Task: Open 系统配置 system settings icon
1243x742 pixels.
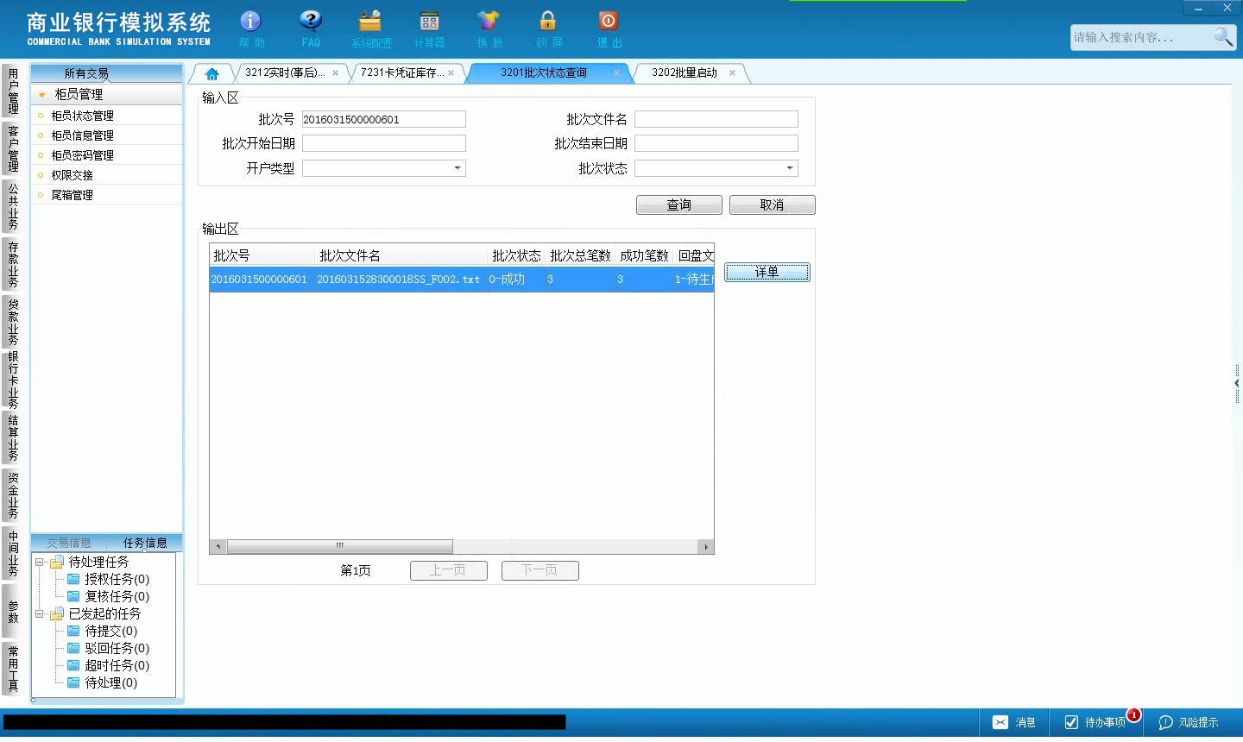Action: click(370, 21)
